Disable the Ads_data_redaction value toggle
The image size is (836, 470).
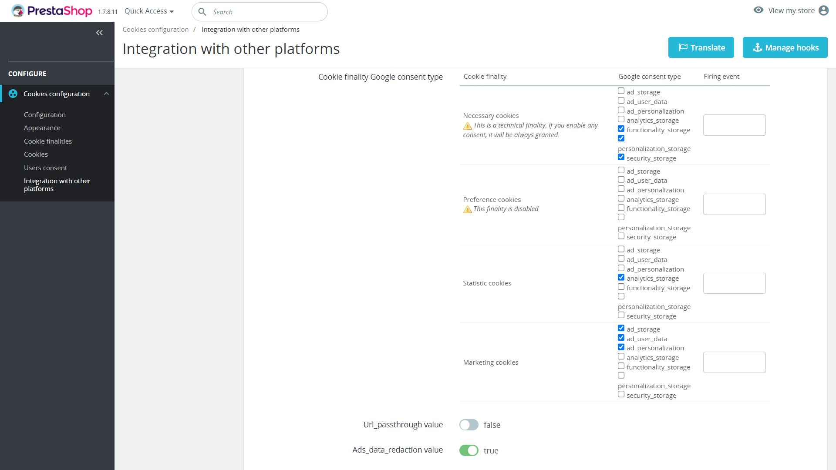pos(469,450)
